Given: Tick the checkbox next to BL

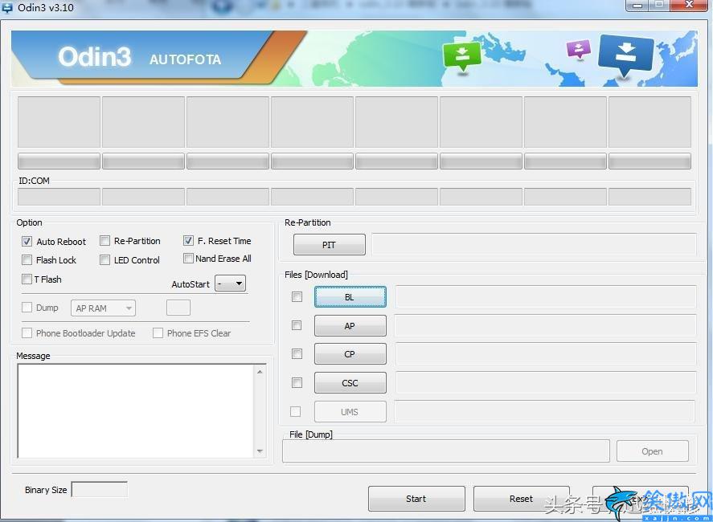Looking at the screenshot, I should coord(297,296).
